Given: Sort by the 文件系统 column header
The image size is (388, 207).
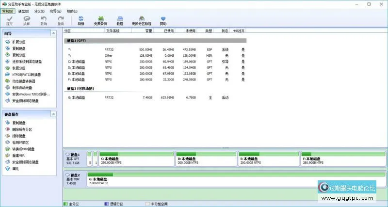Looking at the screenshot, I should [113, 31].
